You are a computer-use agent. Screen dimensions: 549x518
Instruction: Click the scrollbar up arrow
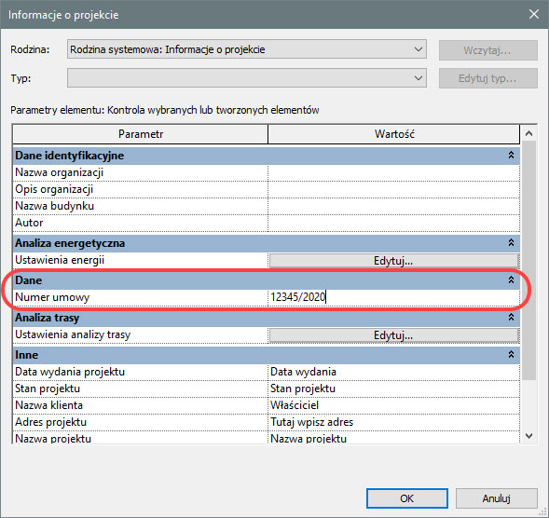(x=528, y=133)
